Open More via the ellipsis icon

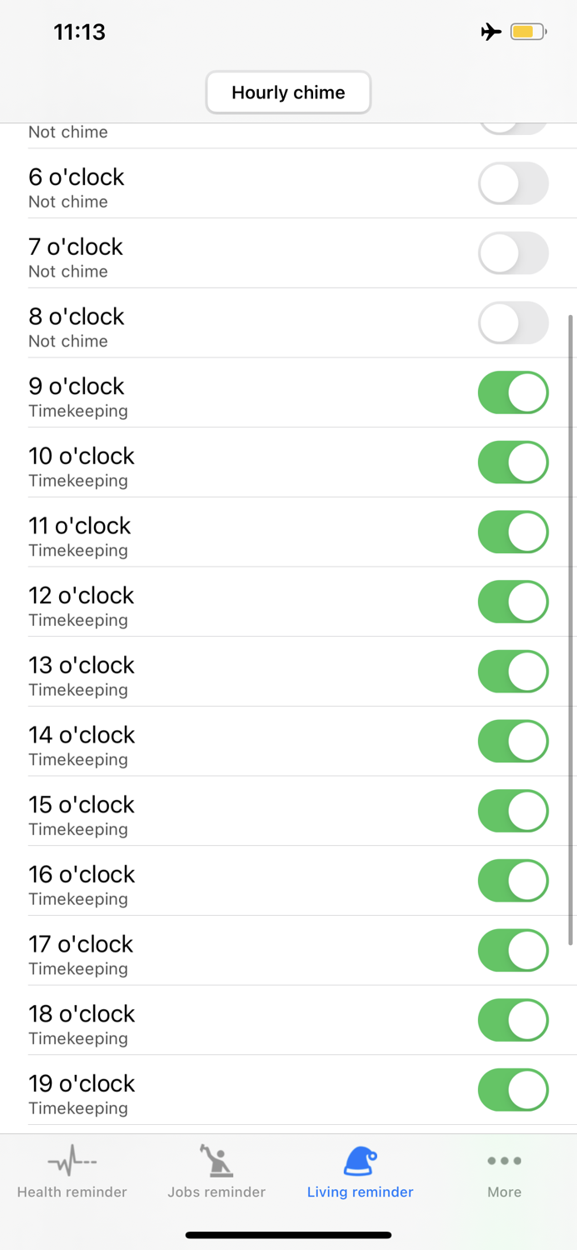pyautogui.click(x=504, y=1159)
